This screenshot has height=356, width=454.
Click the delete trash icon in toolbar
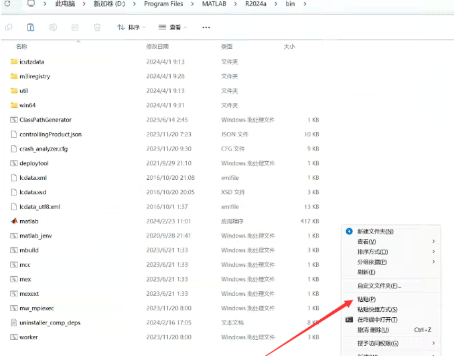[97, 27]
